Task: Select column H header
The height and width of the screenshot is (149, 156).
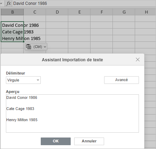Action: point(146,12)
